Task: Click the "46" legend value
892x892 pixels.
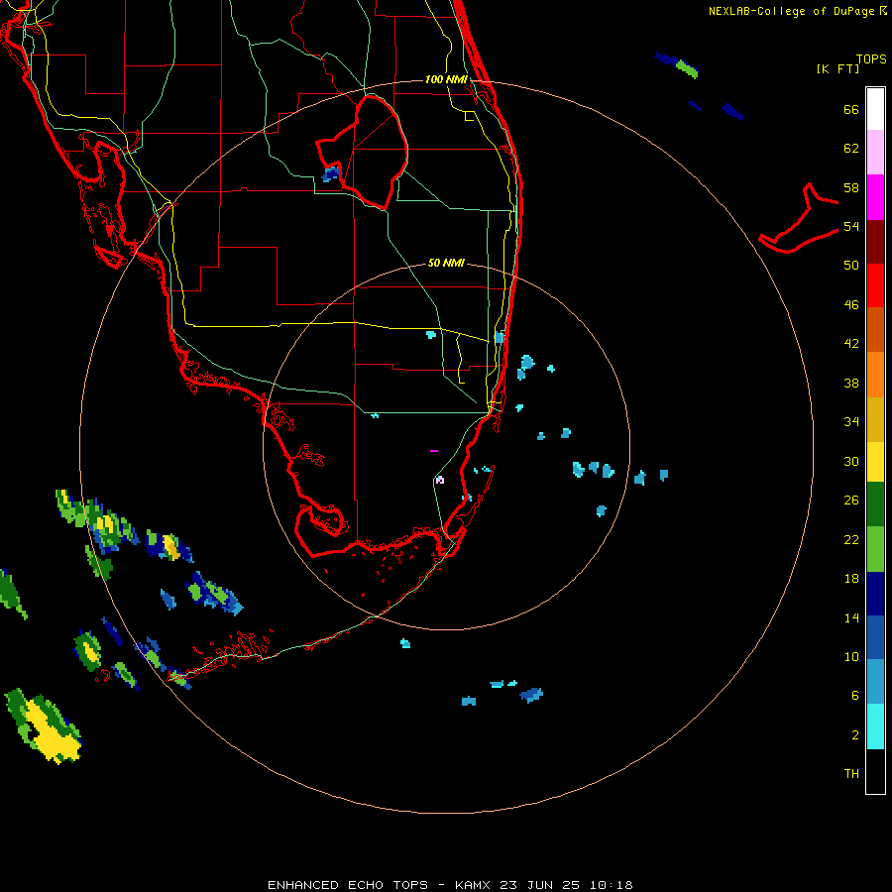Action: (x=851, y=305)
